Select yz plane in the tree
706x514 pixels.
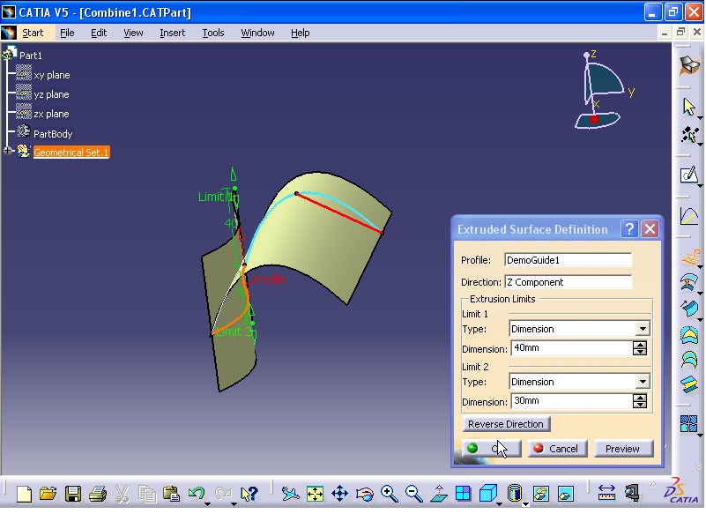click(x=51, y=94)
